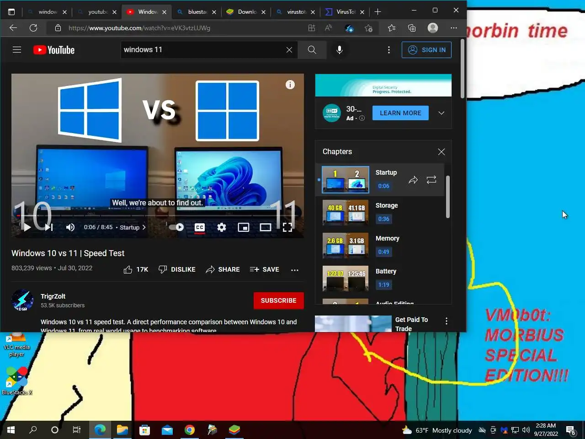Subscribe to TrigrZolt channel
Image resolution: width=585 pixels, height=439 pixels.
(x=279, y=300)
